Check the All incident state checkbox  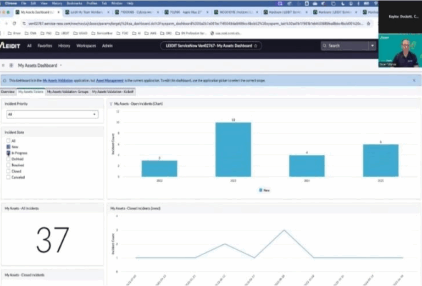(x=8, y=141)
